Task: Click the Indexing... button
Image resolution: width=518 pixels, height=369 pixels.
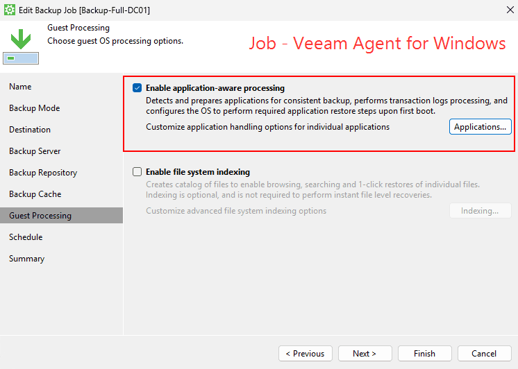Action: coord(480,211)
